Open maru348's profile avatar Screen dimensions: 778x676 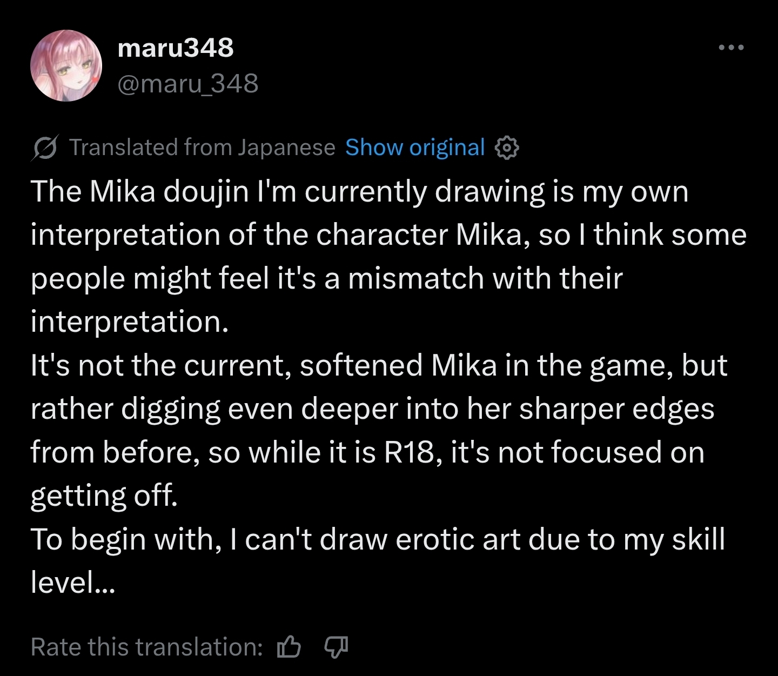point(66,65)
